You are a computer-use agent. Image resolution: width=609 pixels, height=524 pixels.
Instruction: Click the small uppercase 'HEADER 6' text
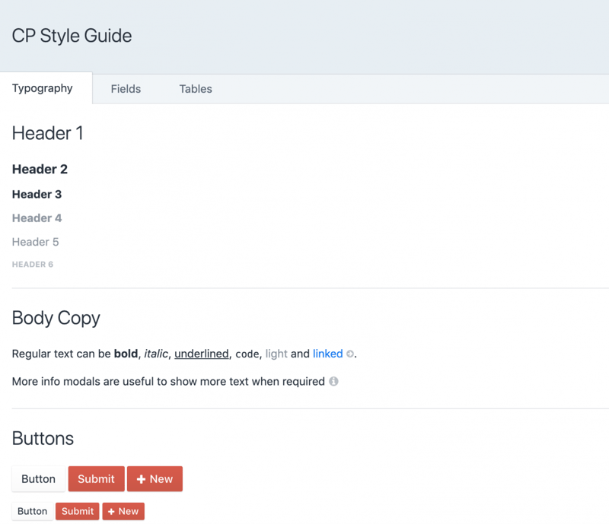33,265
